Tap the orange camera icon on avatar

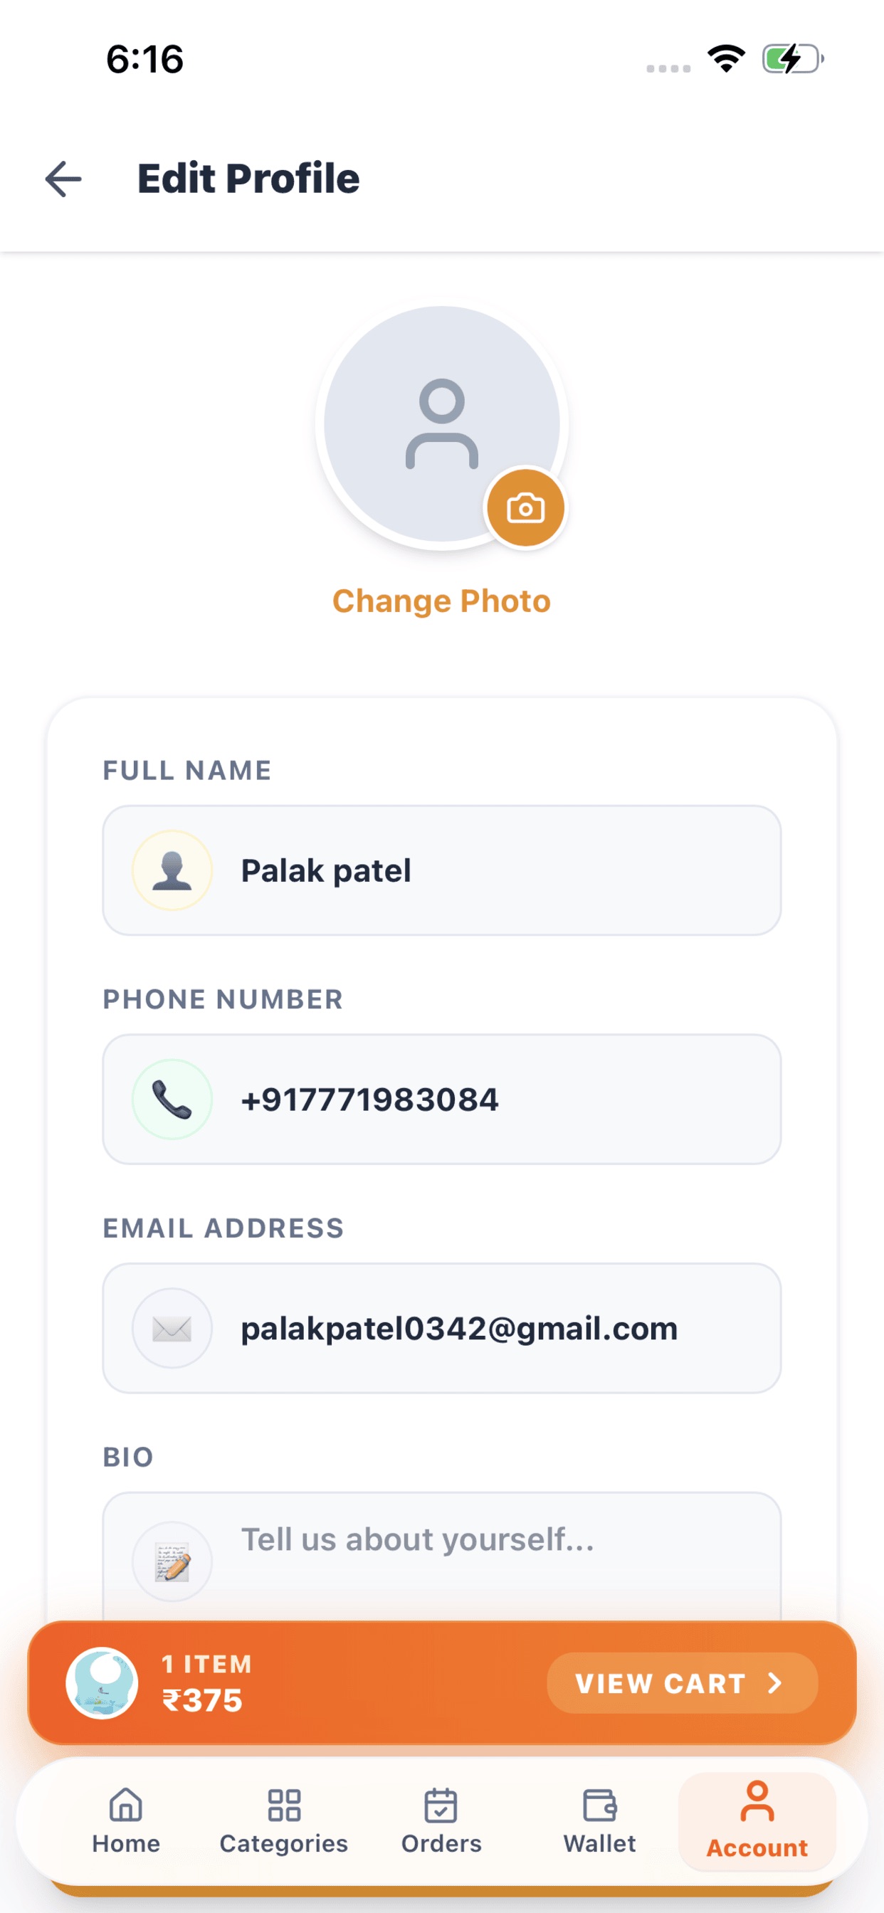[x=525, y=508]
